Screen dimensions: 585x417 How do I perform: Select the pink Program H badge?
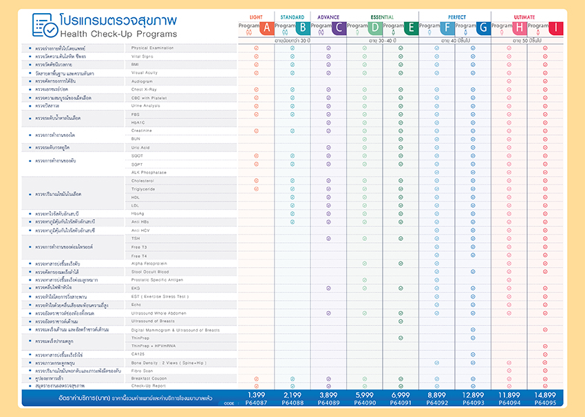pos(520,28)
